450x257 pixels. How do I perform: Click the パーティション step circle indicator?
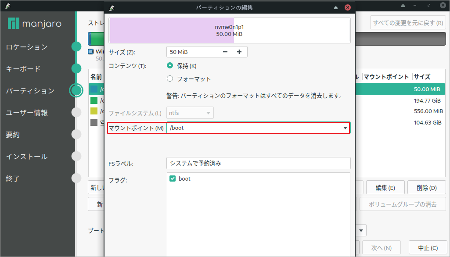(x=76, y=90)
